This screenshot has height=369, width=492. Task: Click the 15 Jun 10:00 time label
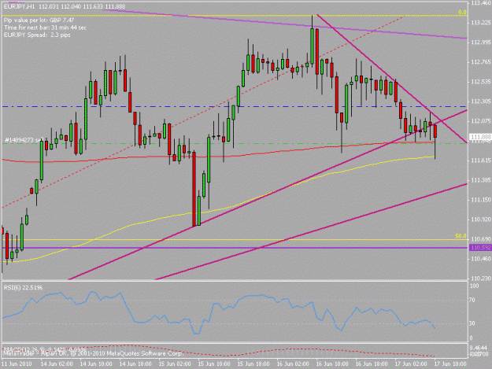[x=213, y=364]
